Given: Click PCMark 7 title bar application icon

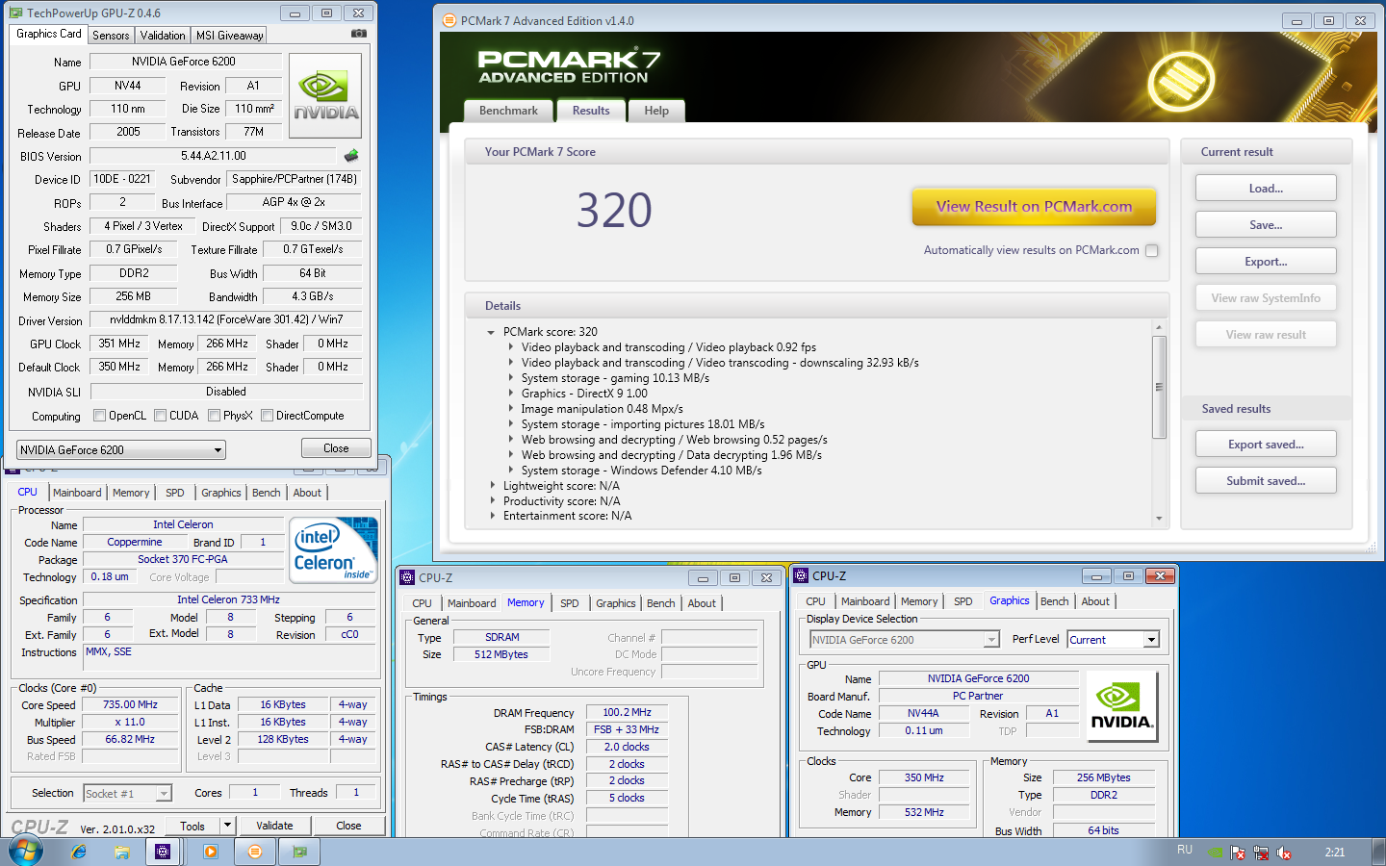Looking at the screenshot, I should point(449,20).
